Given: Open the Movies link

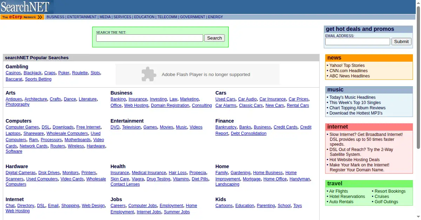Looking at the screenshot, I should point(166,127).
